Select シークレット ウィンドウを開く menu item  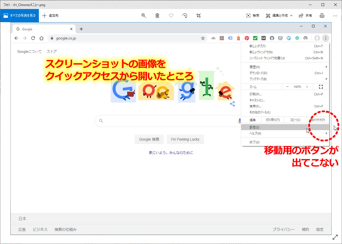pos(285,58)
